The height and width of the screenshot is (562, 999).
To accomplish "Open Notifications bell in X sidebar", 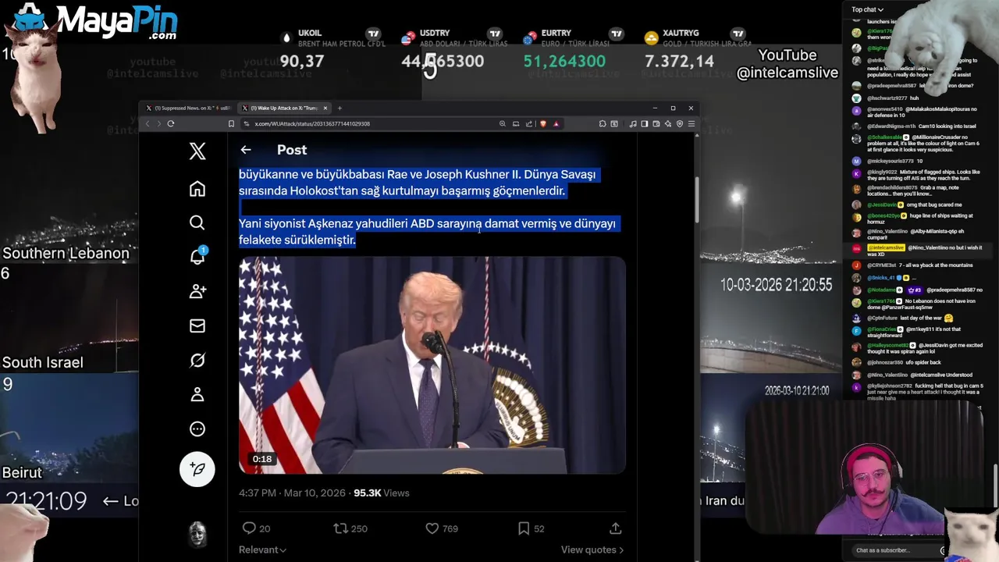I will pyautogui.click(x=197, y=257).
